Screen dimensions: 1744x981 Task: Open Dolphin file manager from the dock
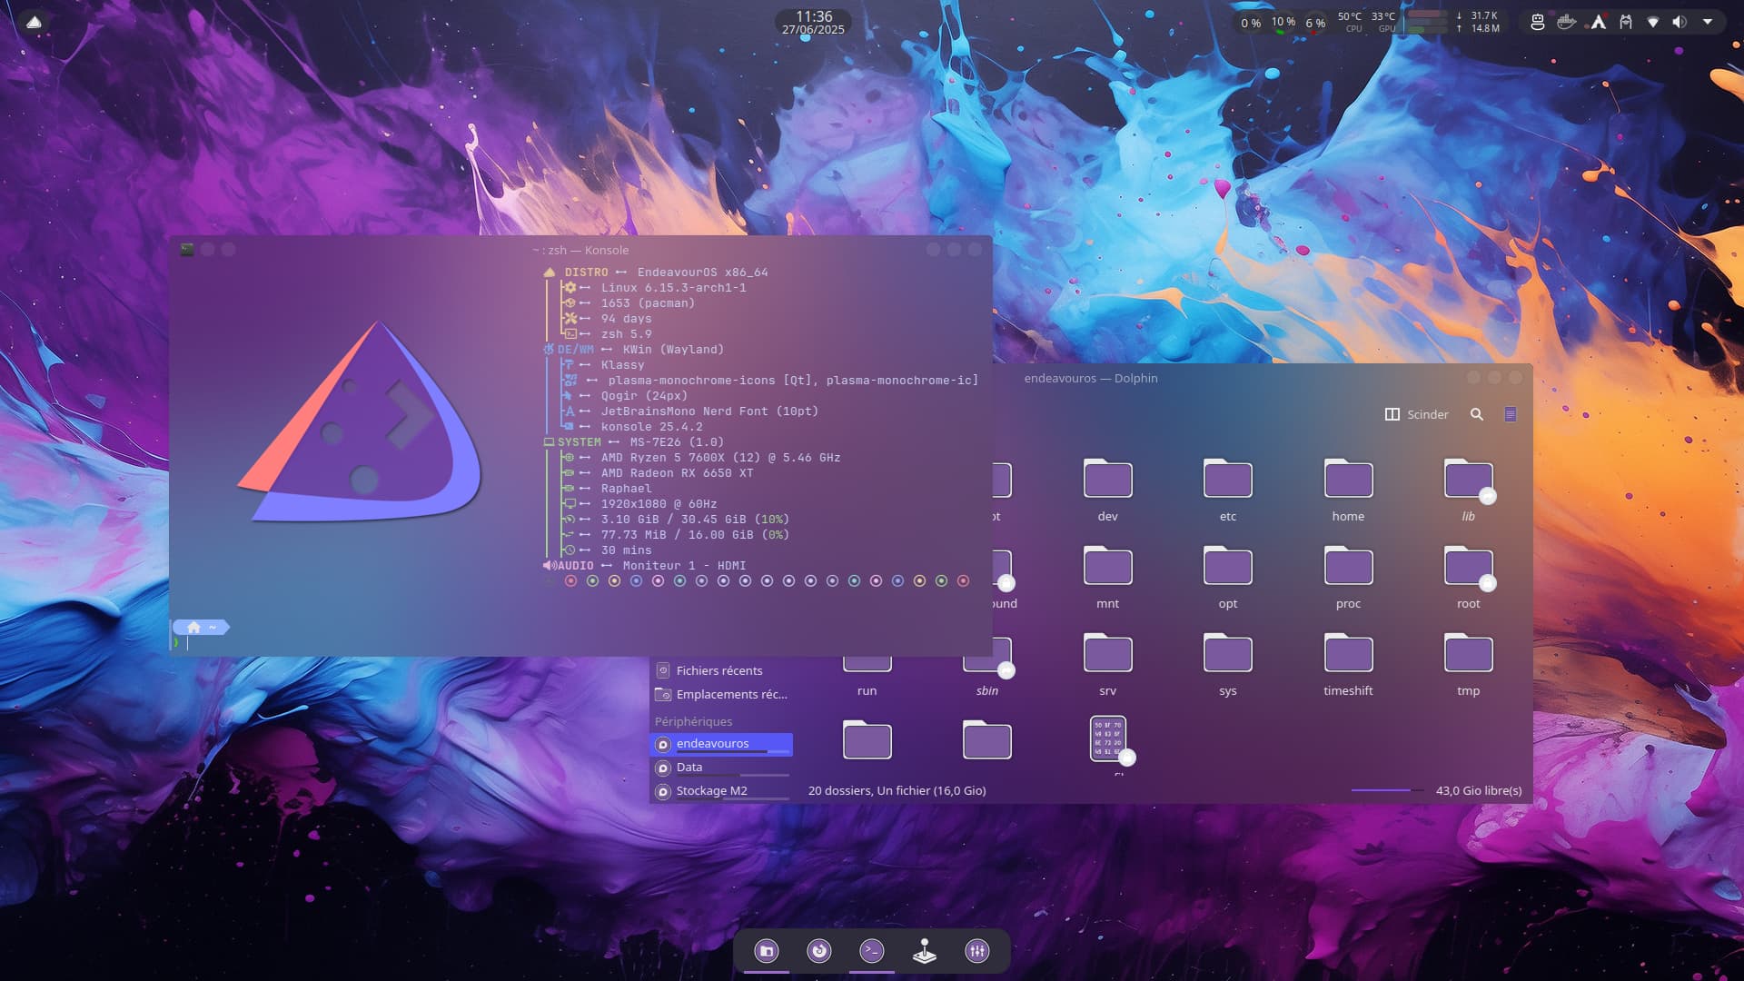point(767,951)
